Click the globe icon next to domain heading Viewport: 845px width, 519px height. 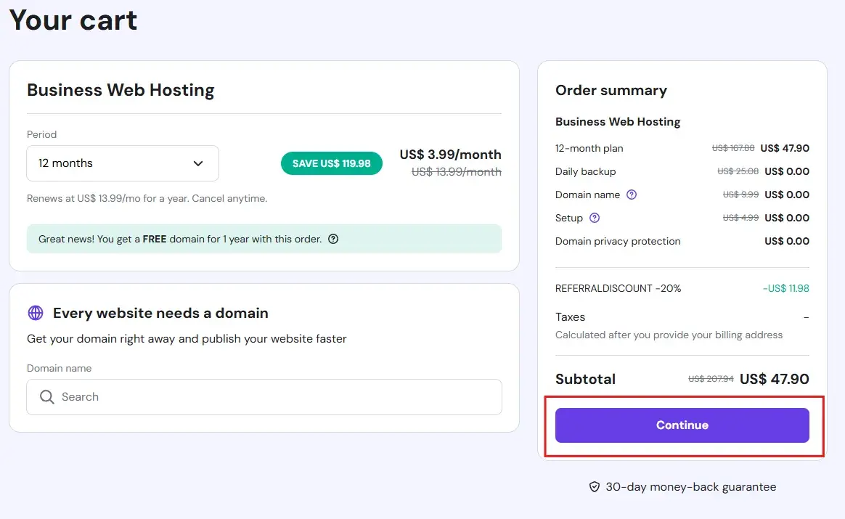tap(36, 313)
